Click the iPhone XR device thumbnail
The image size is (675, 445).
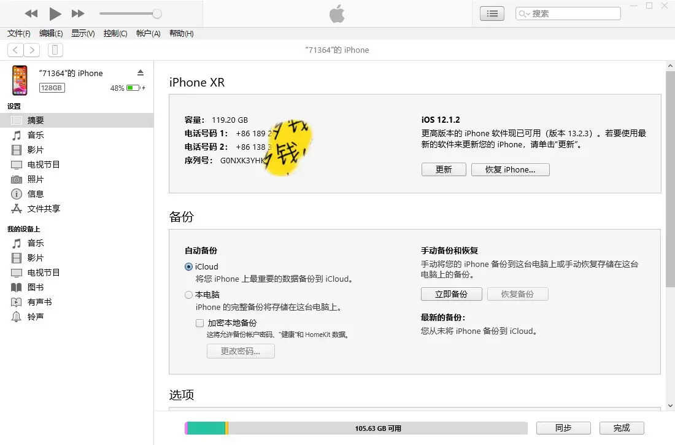(x=20, y=80)
